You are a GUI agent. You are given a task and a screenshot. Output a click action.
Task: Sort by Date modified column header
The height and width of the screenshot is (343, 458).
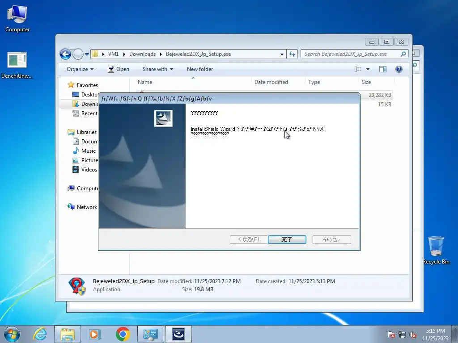click(x=278, y=82)
